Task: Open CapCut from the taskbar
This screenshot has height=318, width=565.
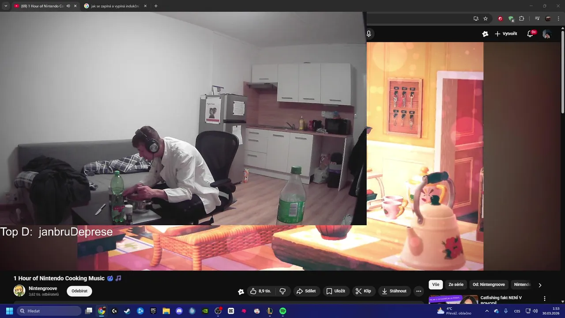Action: [x=231, y=311]
